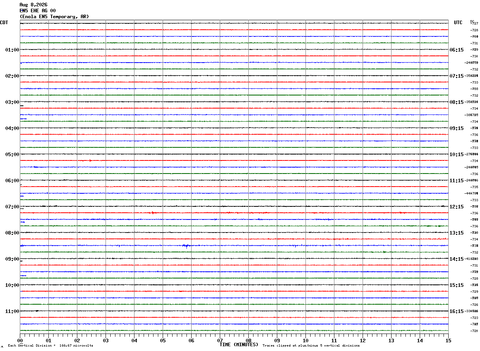
Task: Click the 15 minute axis tick label
Action: pyautogui.click(x=448, y=340)
